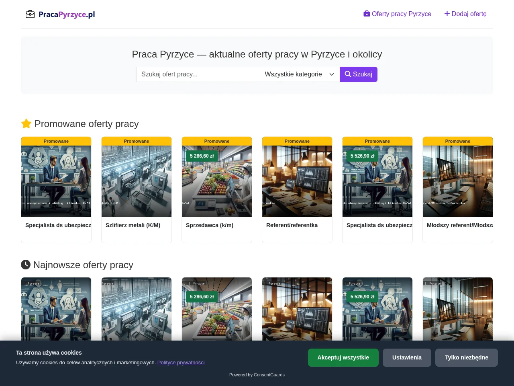This screenshot has width=514, height=386.
Task: Click the magnifier icon in Szukaj button
Action: click(348, 74)
